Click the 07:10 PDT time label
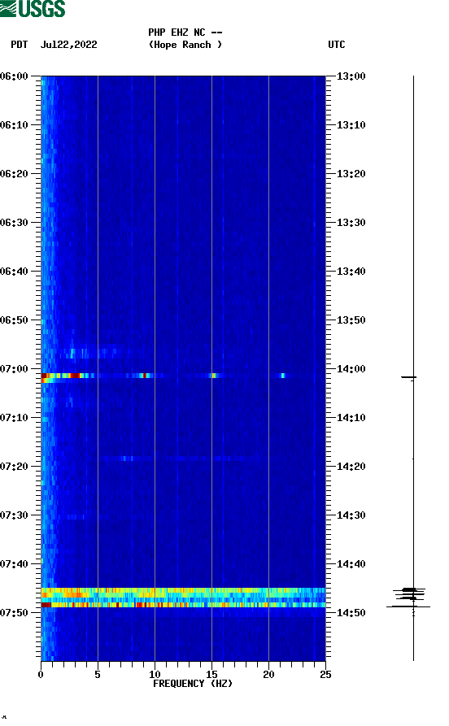449x726 pixels. [x=15, y=418]
